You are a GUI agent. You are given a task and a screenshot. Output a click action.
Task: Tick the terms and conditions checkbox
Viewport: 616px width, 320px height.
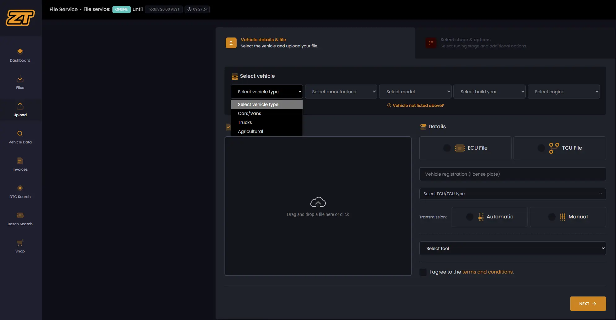click(x=423, y=272)
